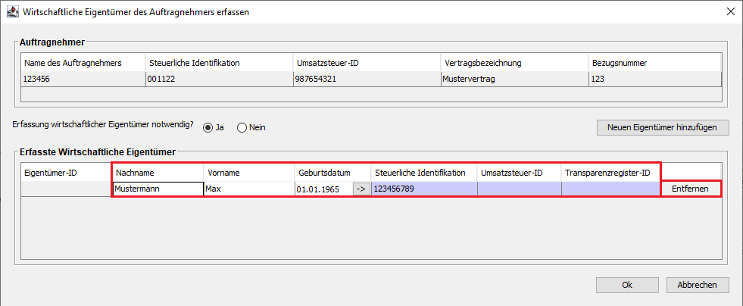The height and width of the screenshot is (306, 743).
Task: Select the Nein radio button
Action: (x=242, y=127)
